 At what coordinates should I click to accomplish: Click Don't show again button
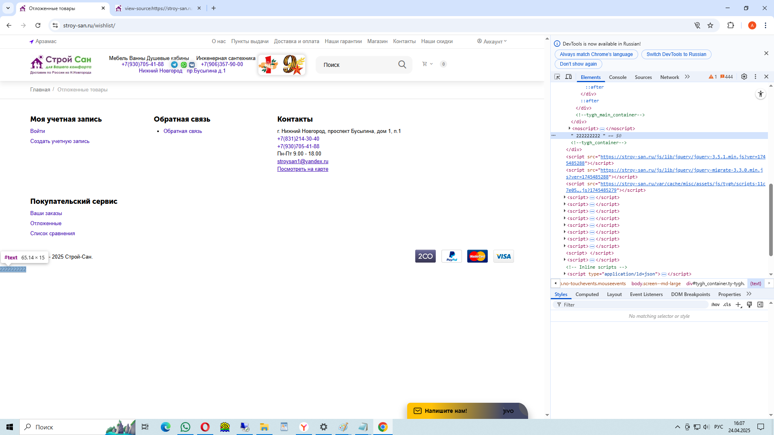578,64
